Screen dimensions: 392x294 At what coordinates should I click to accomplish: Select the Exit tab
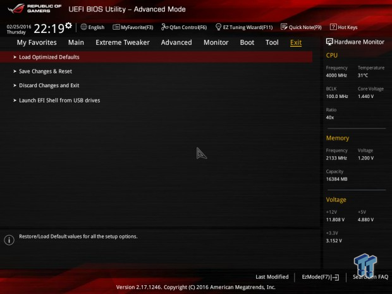pos(296,42)
